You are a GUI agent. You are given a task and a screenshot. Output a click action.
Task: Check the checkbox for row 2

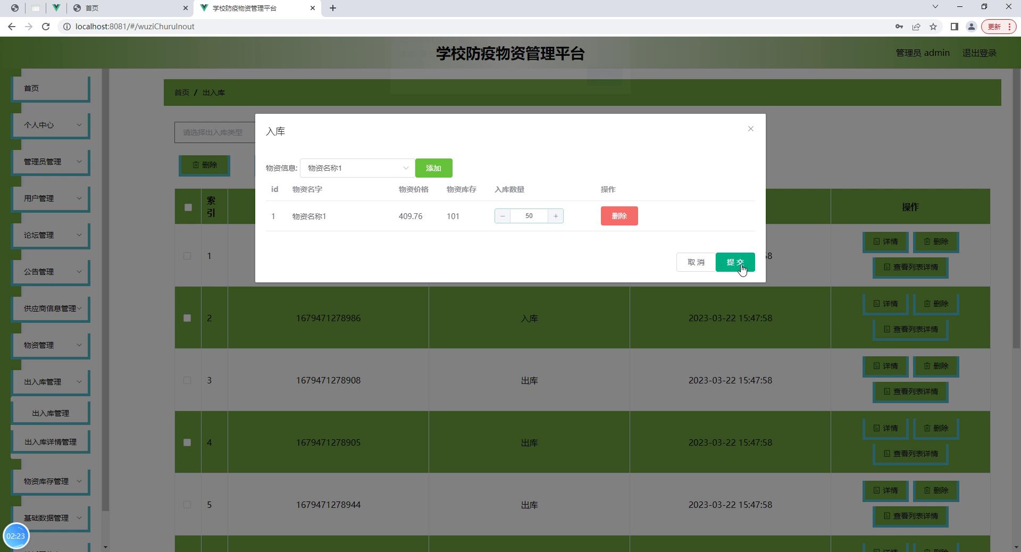(187, 318)
